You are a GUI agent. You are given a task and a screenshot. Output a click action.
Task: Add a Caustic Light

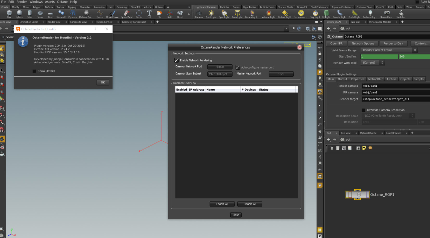pos(340,14)
